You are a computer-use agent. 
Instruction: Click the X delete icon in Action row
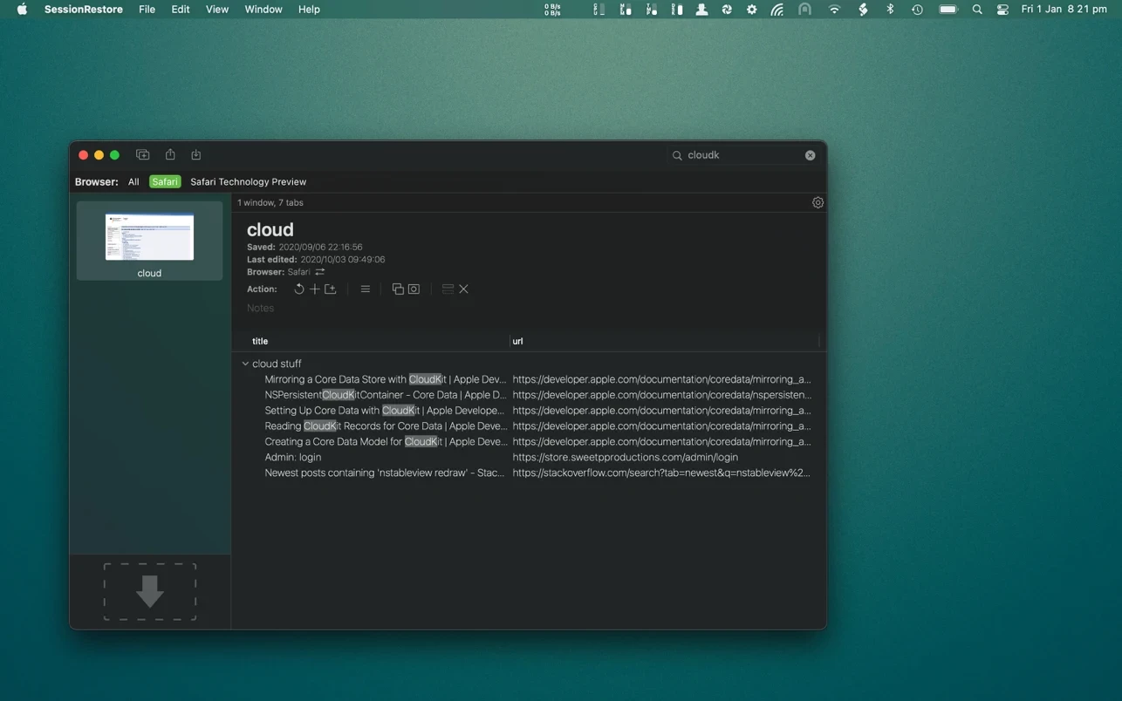pyautogui.click(x=464, y=289)
